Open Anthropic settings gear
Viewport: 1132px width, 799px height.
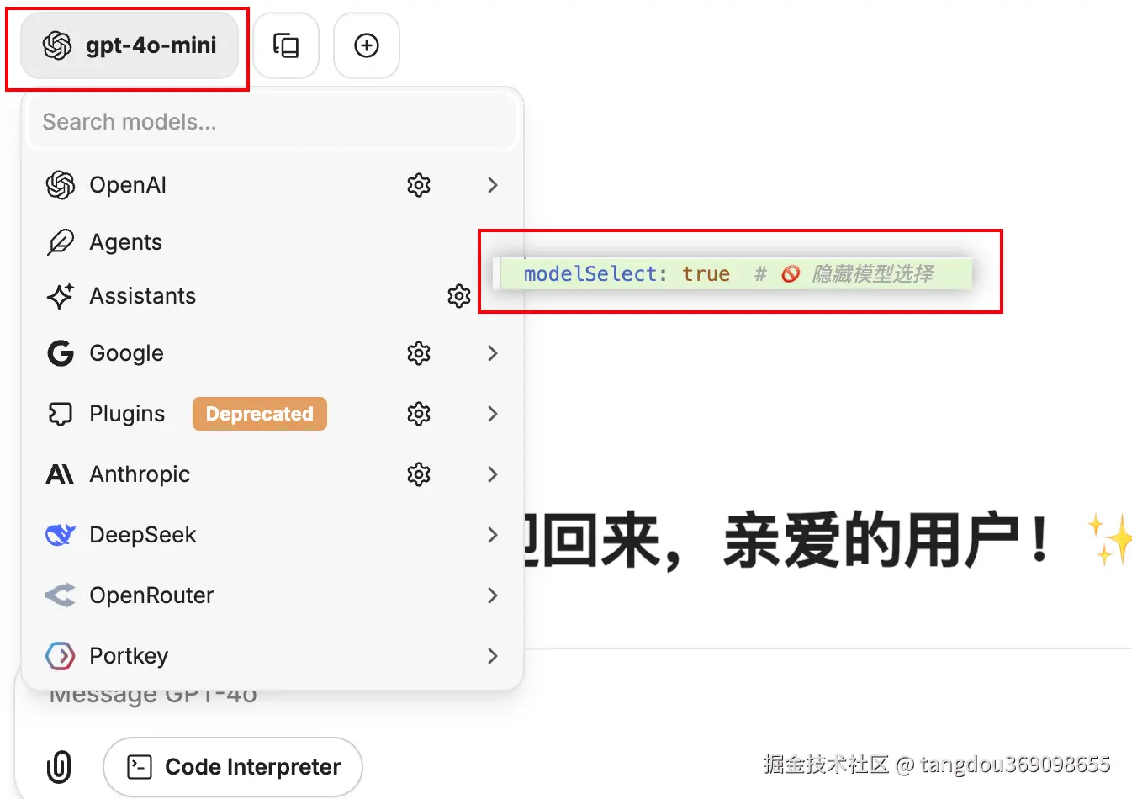click(x=419, y=474)
